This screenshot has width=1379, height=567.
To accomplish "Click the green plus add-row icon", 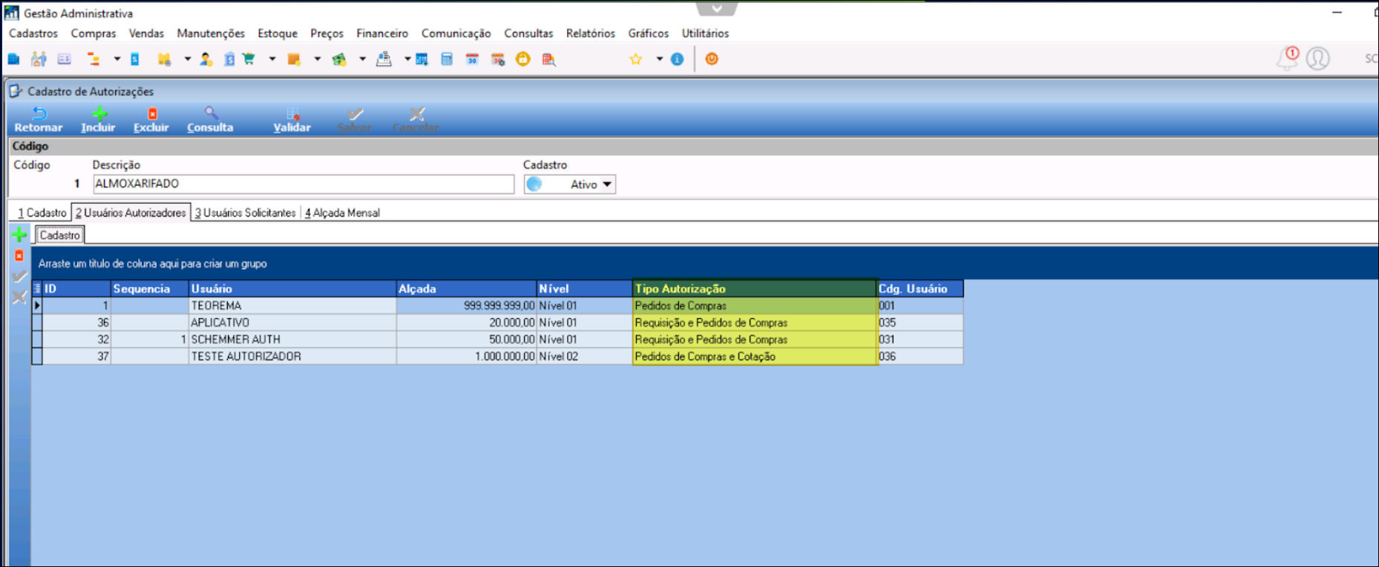I will coord(19,235).
